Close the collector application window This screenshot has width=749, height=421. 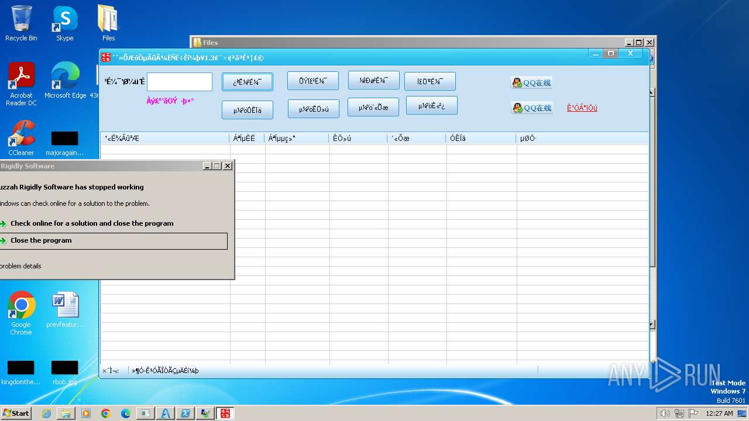(x=631, y=53)
